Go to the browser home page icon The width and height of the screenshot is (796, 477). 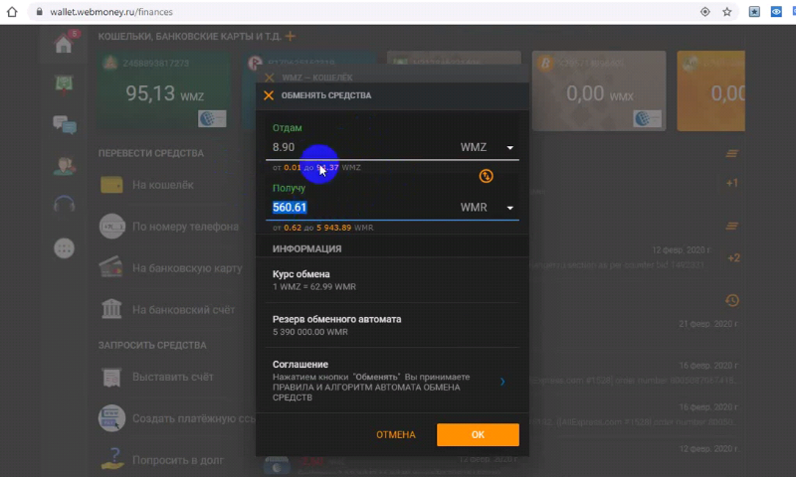coord(14,12)
